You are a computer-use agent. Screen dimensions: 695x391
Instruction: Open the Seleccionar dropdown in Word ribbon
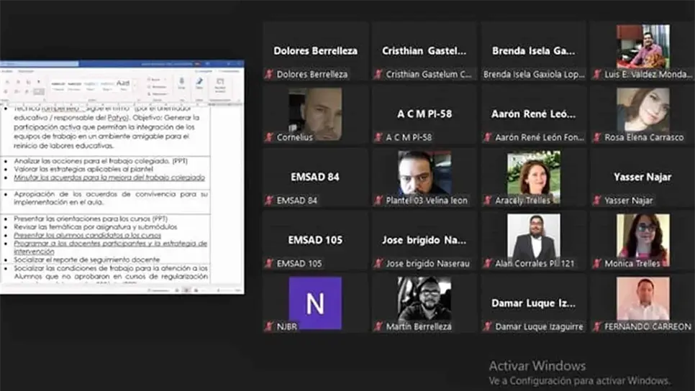point(158,93)
